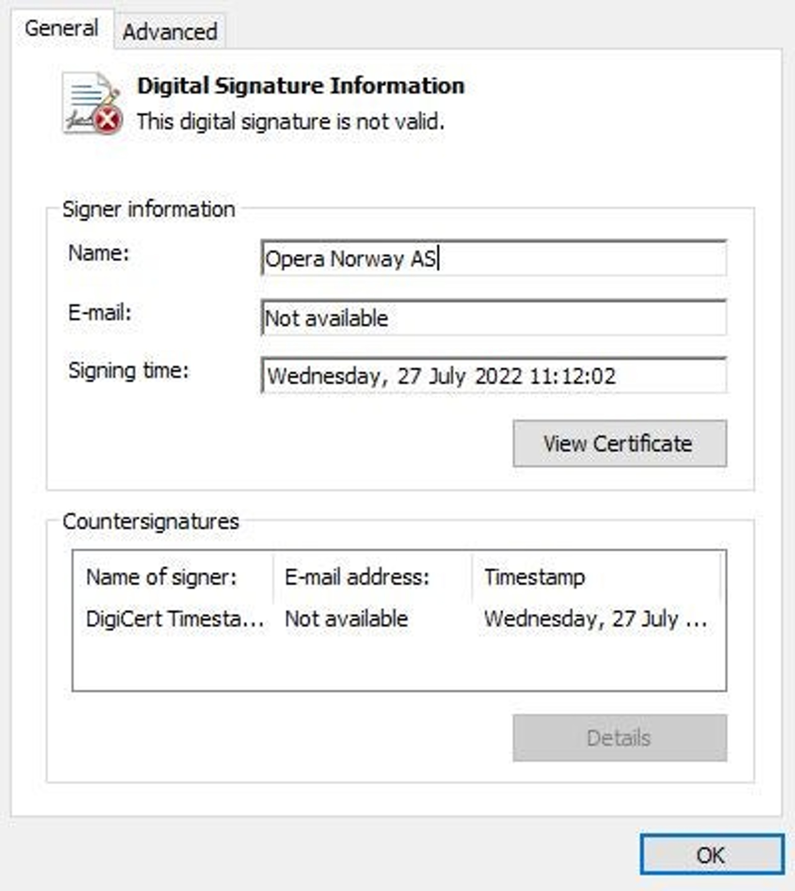
Task: Click the 'Digital Signature Information' heading
Action: pos(301,86)
